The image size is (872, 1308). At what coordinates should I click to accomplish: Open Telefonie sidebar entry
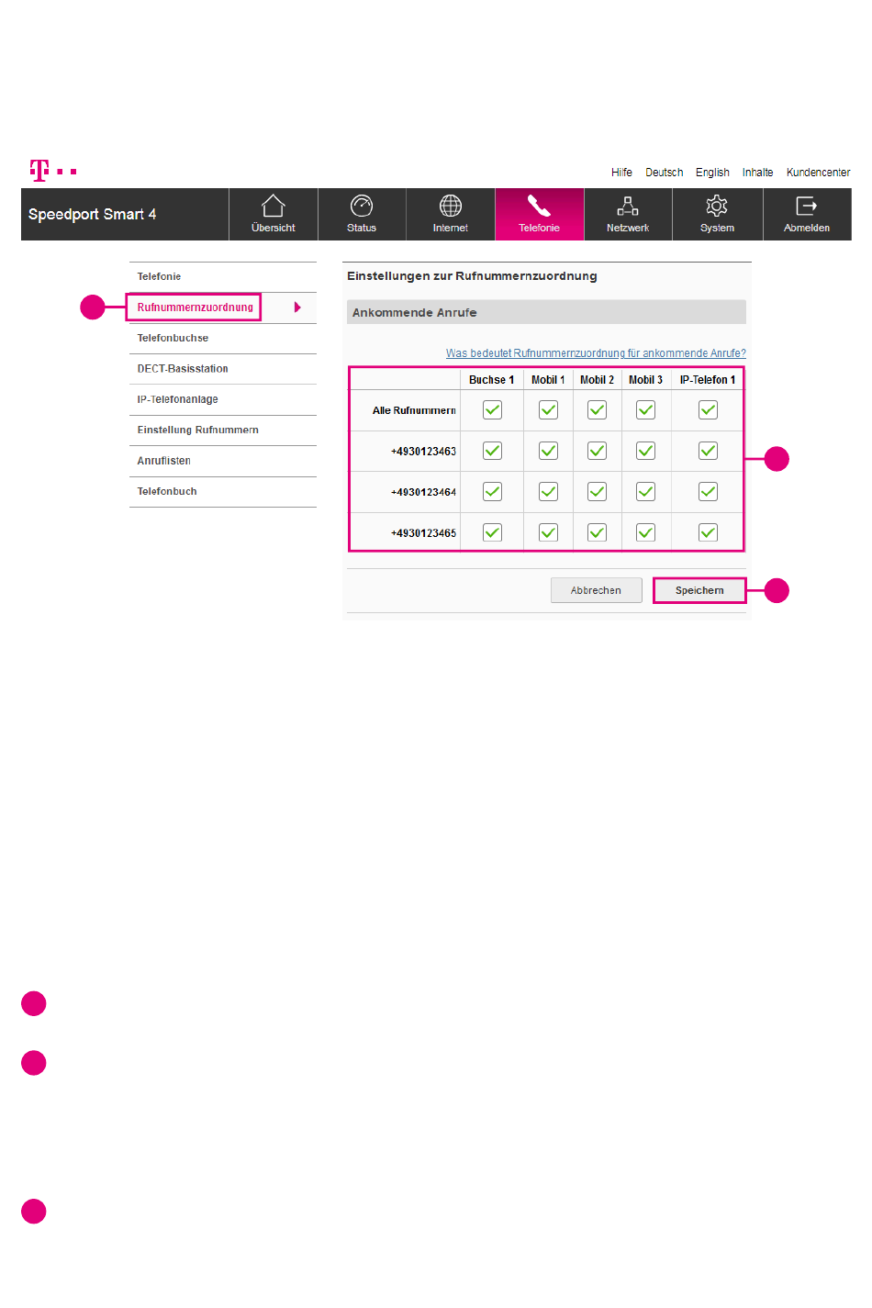[223, 276]
